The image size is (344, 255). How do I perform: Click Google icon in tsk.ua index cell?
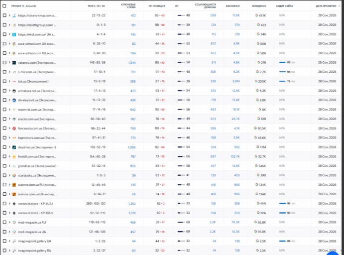coord(256,81)
